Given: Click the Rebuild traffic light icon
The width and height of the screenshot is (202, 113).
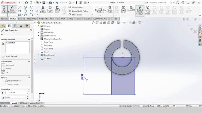Looking at the screenshot, I should tap(76, 3).
